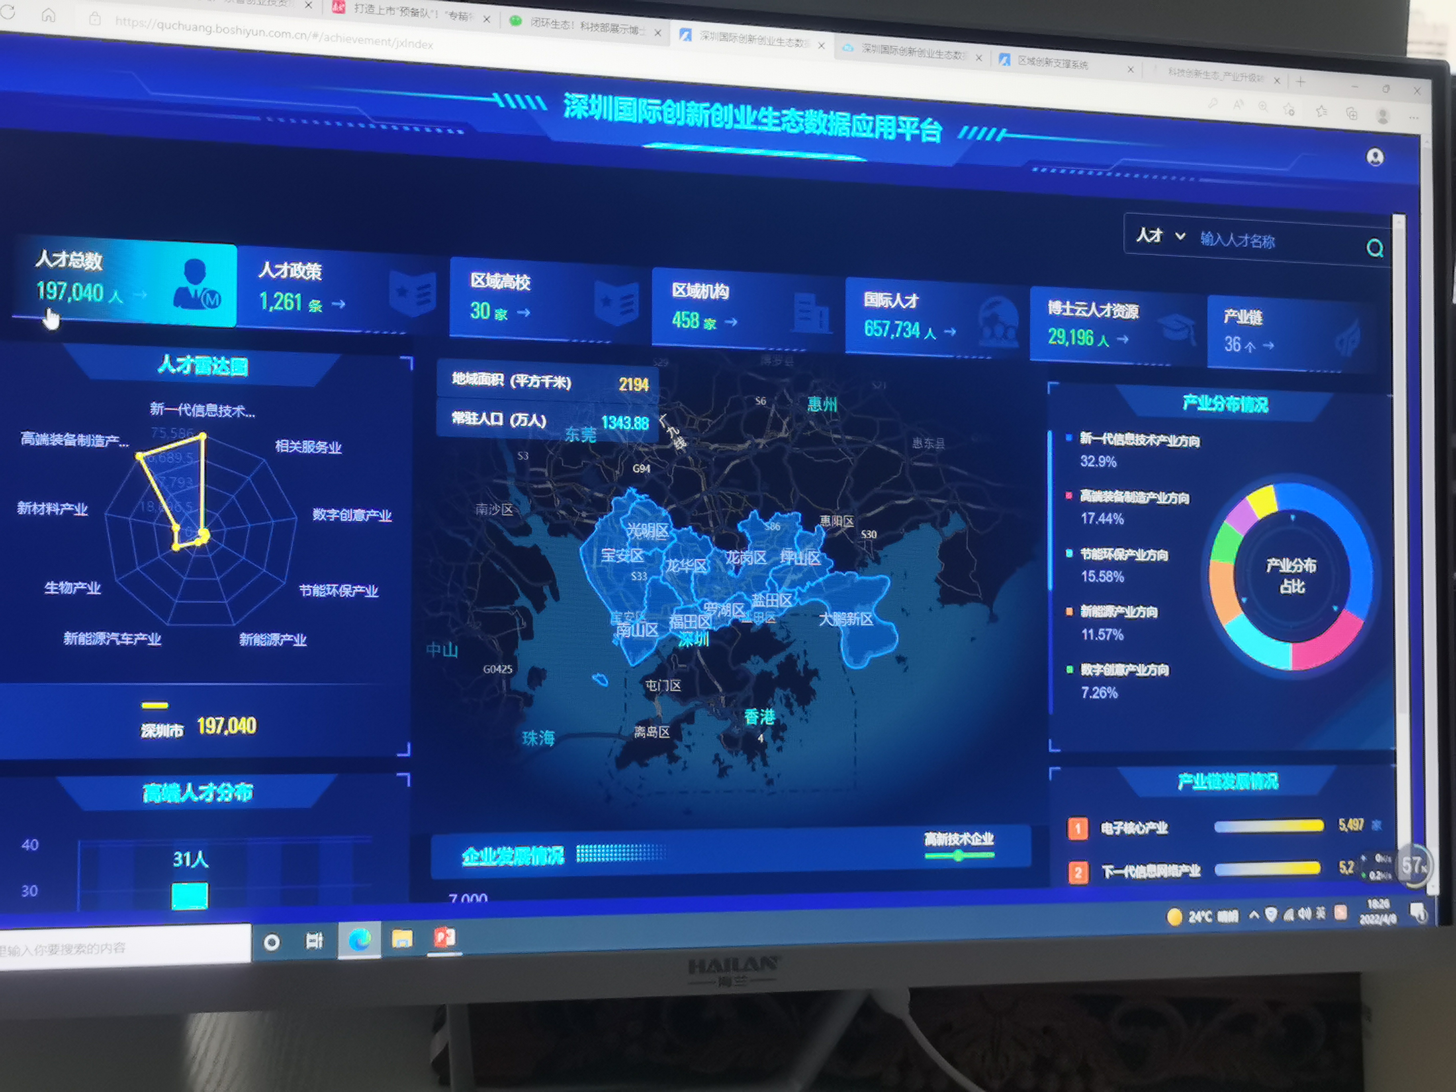Click the lock icon in the address bar
This screenshot has width=1456, height=1092.
click(x=95, y=18)
